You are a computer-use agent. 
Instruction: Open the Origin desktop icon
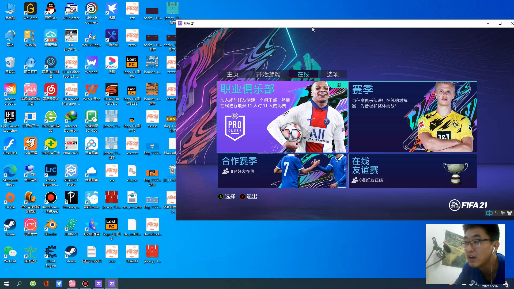[10, 200]
